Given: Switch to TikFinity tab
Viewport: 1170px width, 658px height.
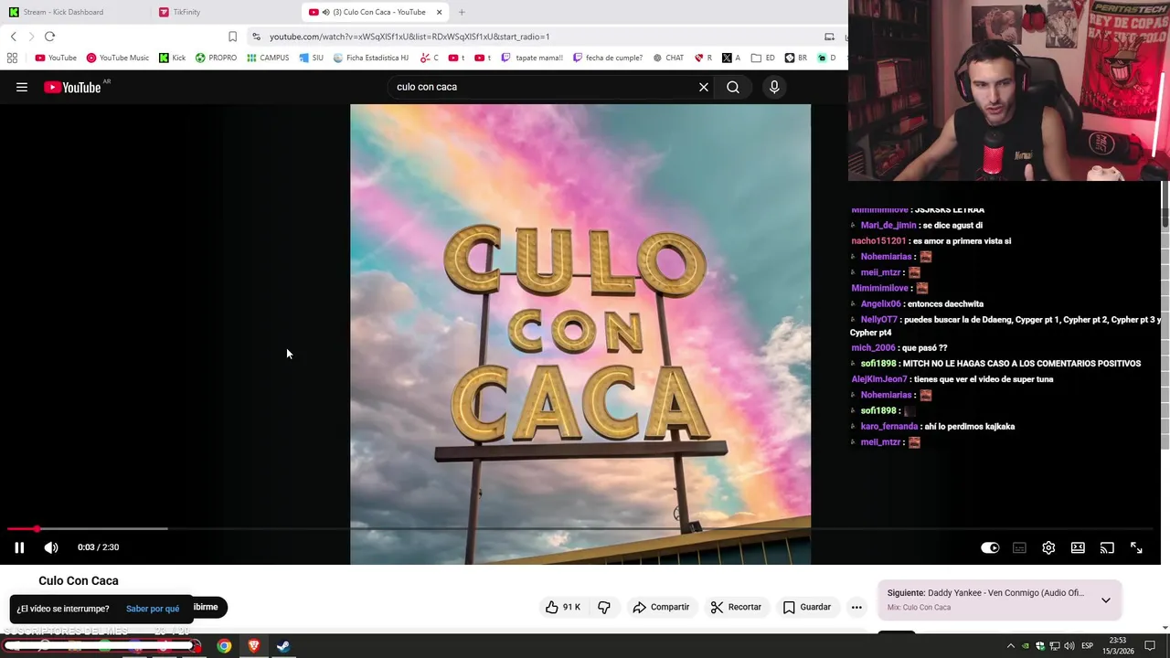Looking at the screenshot, I should pyautogui.click(x=186, y=12).
